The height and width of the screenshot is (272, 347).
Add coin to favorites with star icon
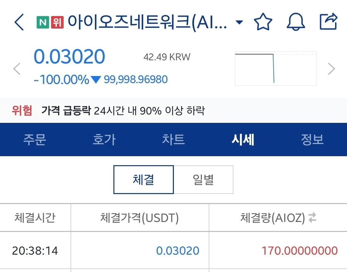(x=263, y=22)
